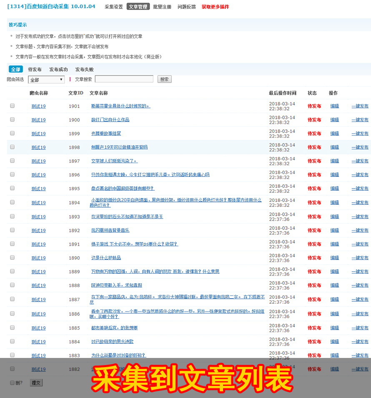
Task: Check the checkbox for article 1901
Action: pos(12,106)
